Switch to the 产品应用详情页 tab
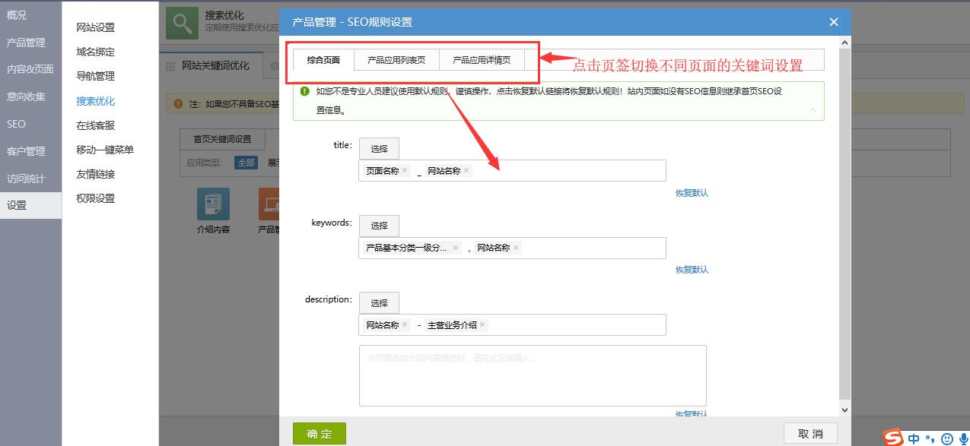The width and height of the screenshot is (970, 446). point(482,60)
